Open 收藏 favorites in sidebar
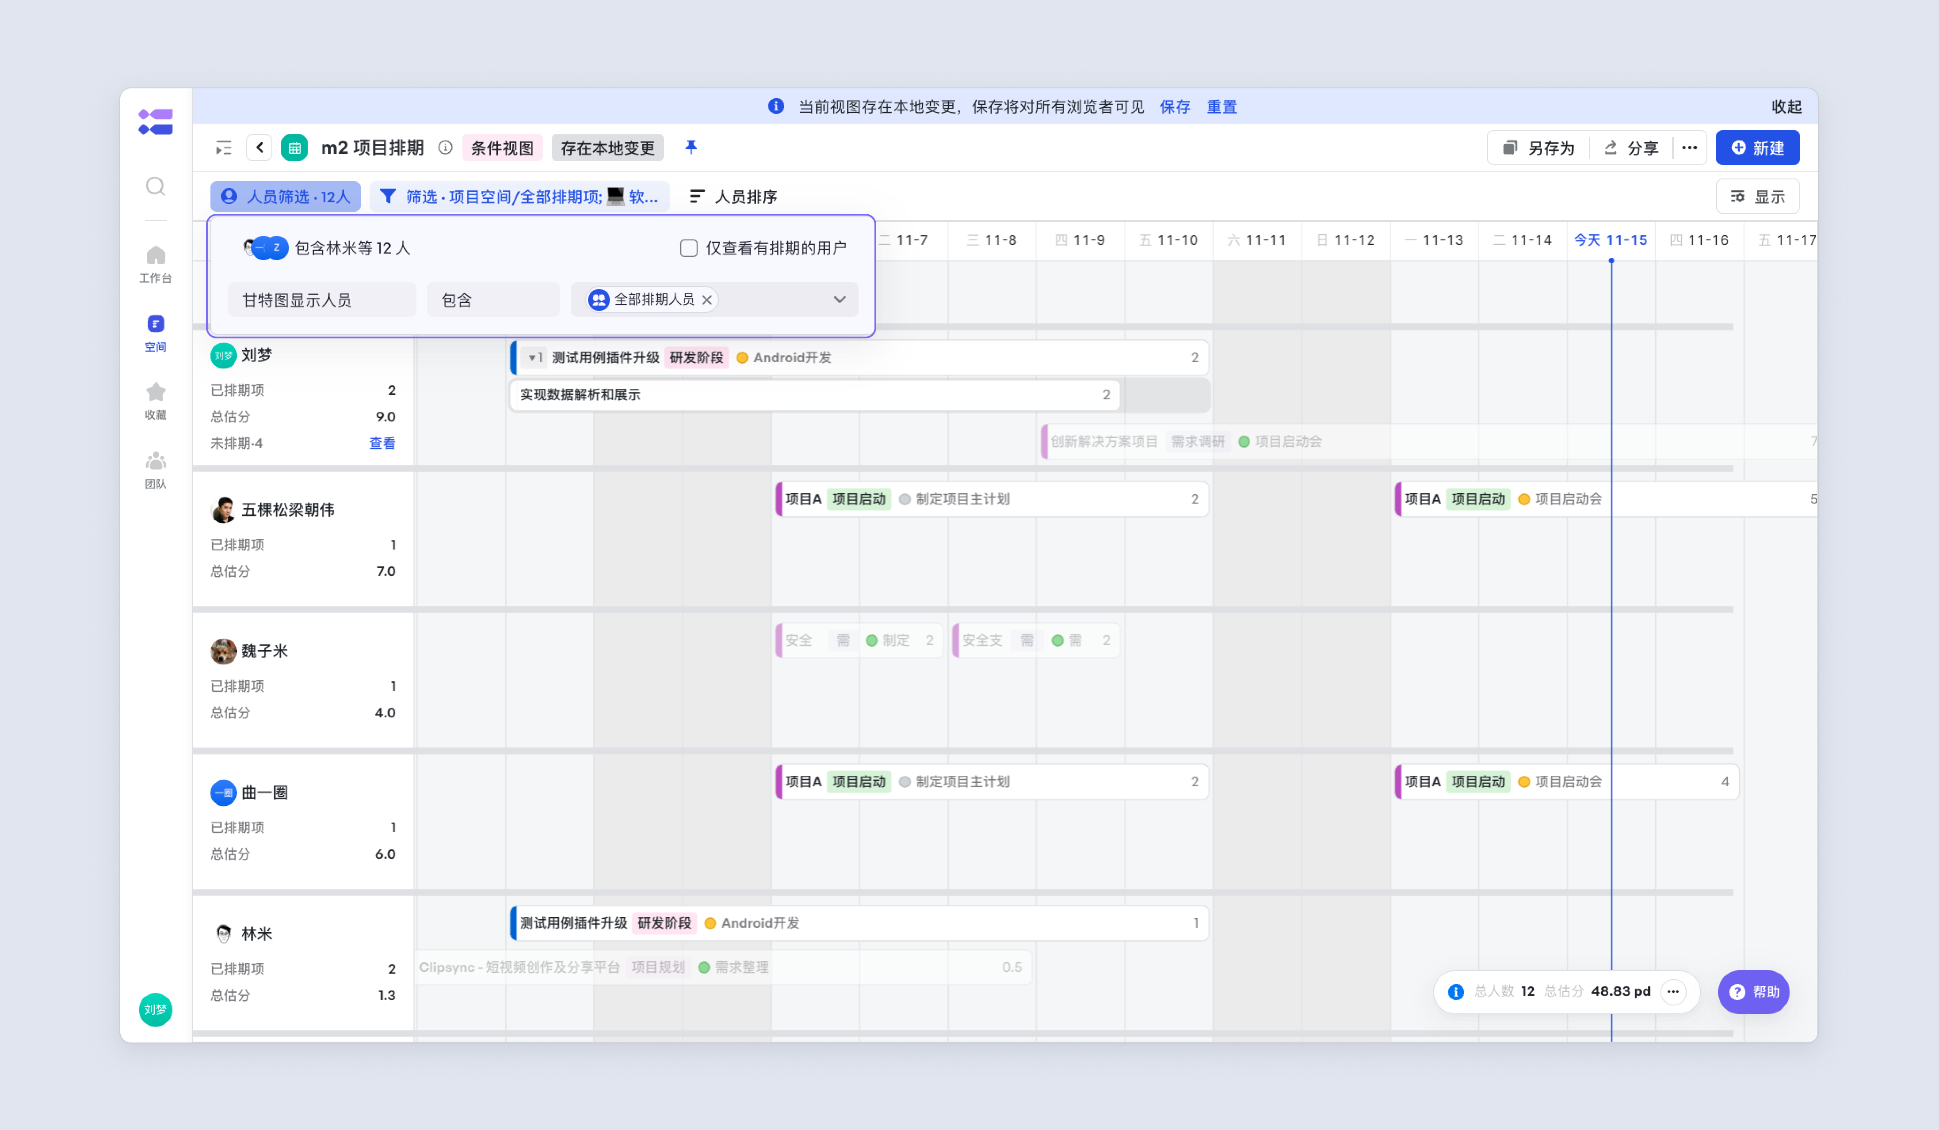This screenshot has height=1130, width=1939. click(156, 401)
